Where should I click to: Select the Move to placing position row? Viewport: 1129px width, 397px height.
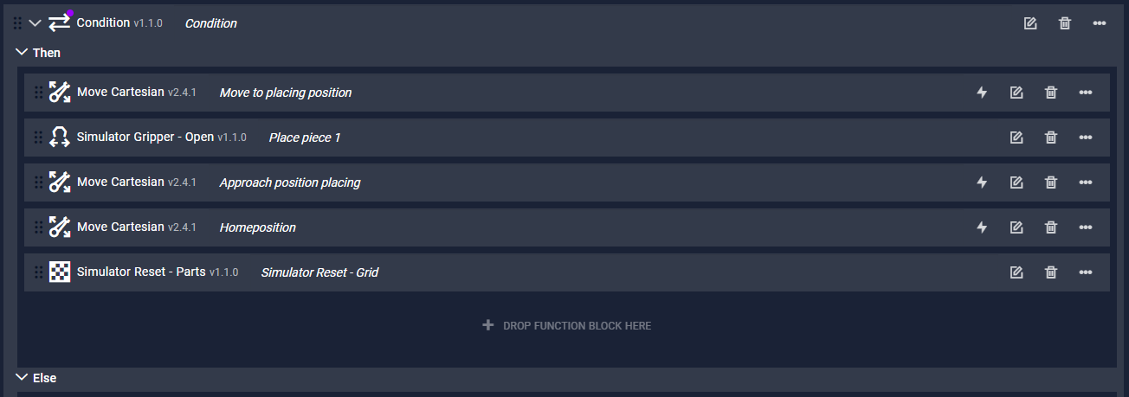567,93
